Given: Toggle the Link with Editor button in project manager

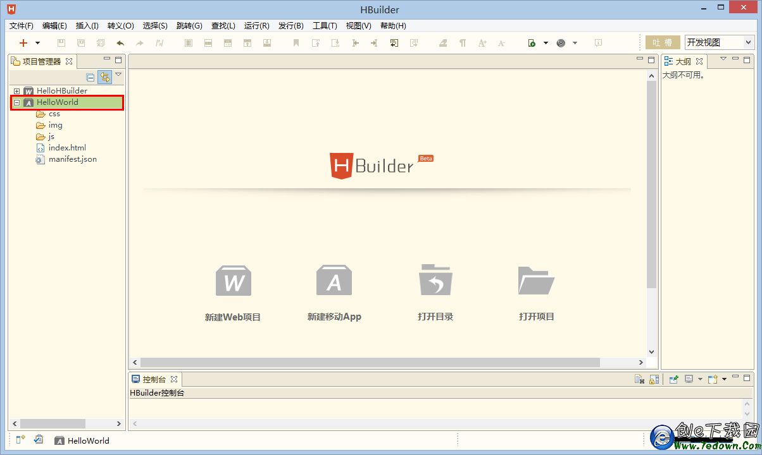Looking at the screenshot, I should 104,77.
